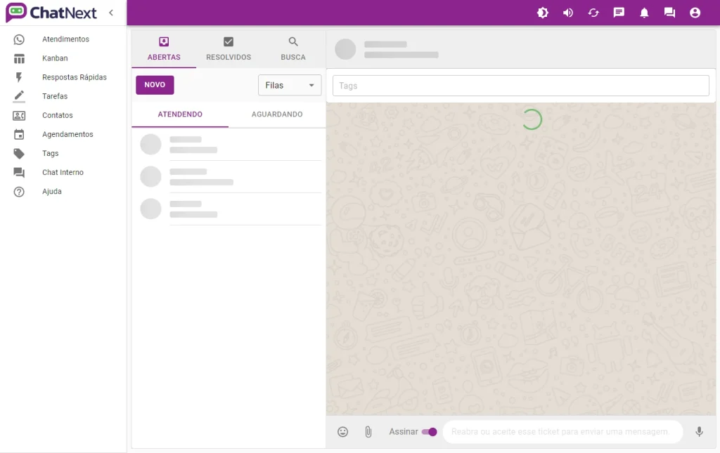Open the notifications bell
This screenshot has width=720, height=453.
(x=644, y=13)
